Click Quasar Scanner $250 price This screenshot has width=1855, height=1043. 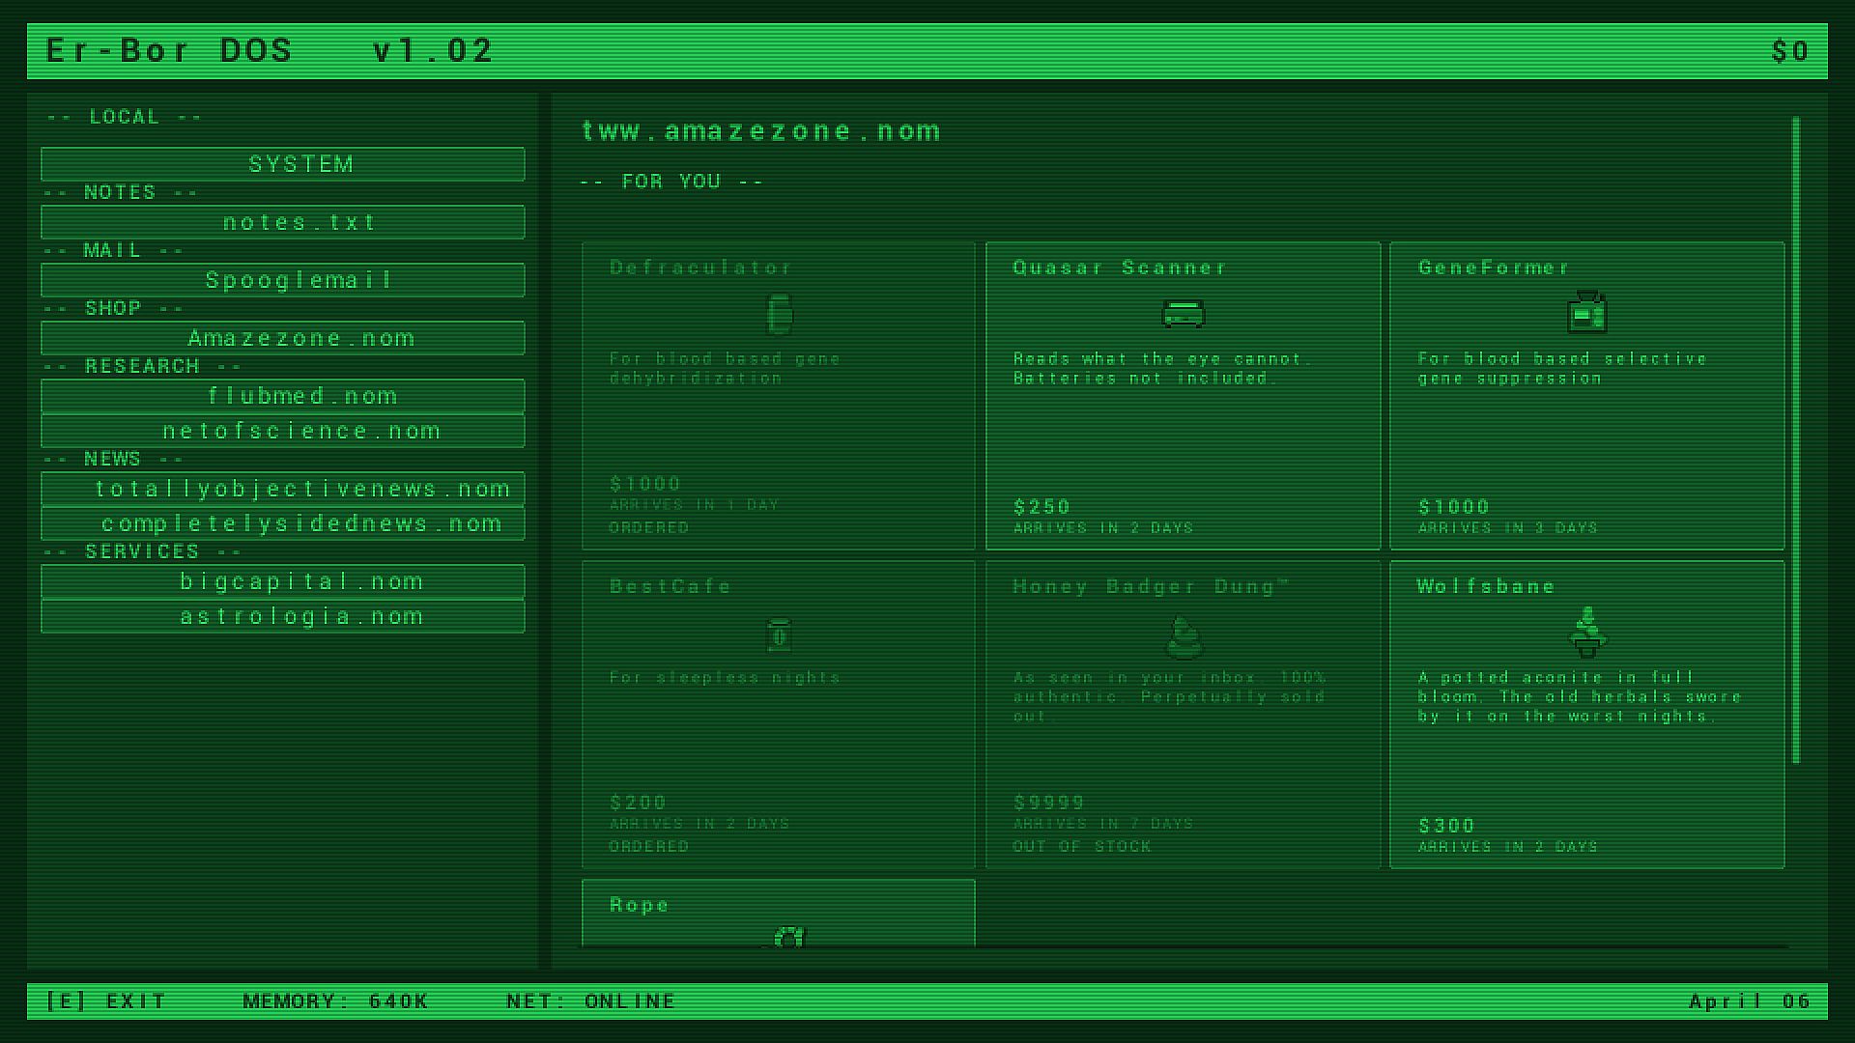(x=1042, y=507)
